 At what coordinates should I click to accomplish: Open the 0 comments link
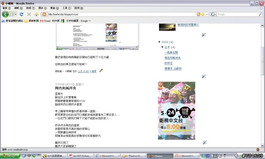(x=93, y=71)
